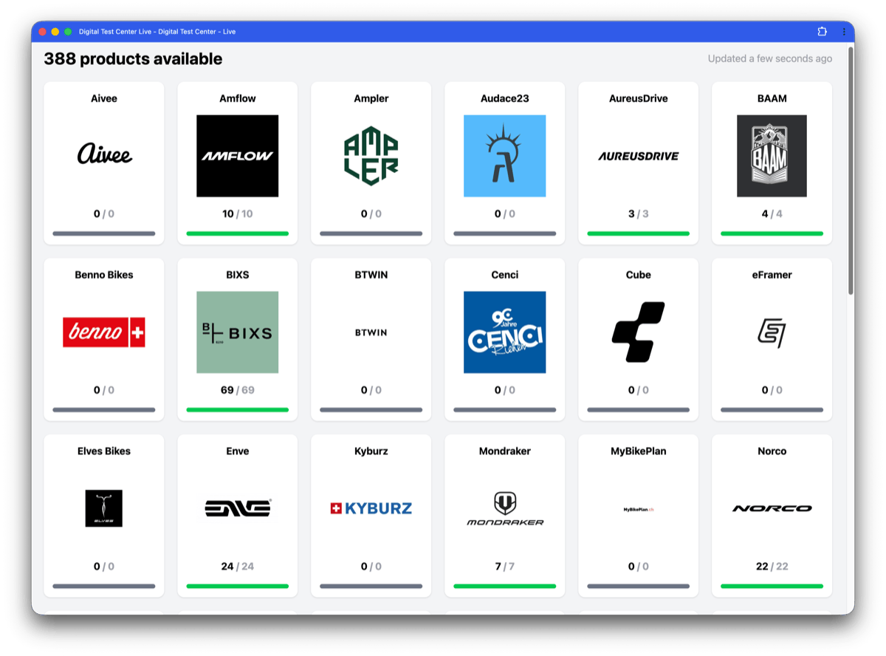Viewport: 886px width, 656px height.
Task: Click the Elves Bikes logo
Action: [104, 508]
